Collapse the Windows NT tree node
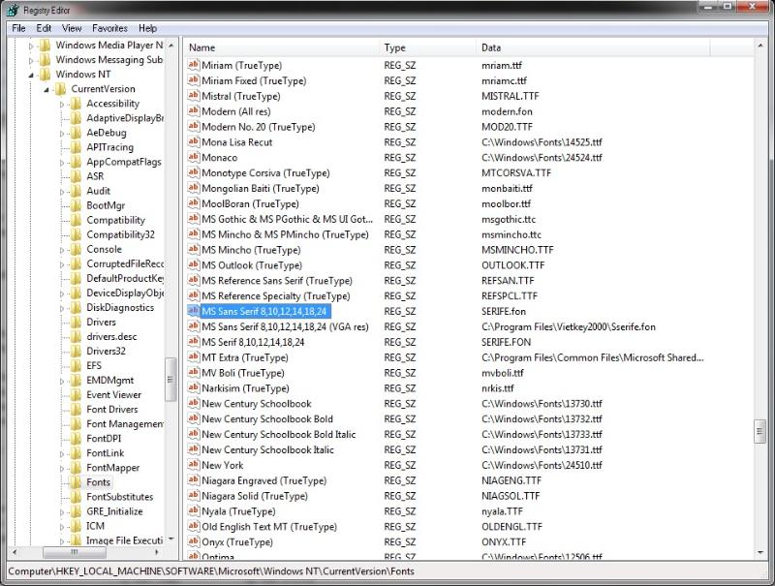The image size is (775, 586). tap(31, 75)
